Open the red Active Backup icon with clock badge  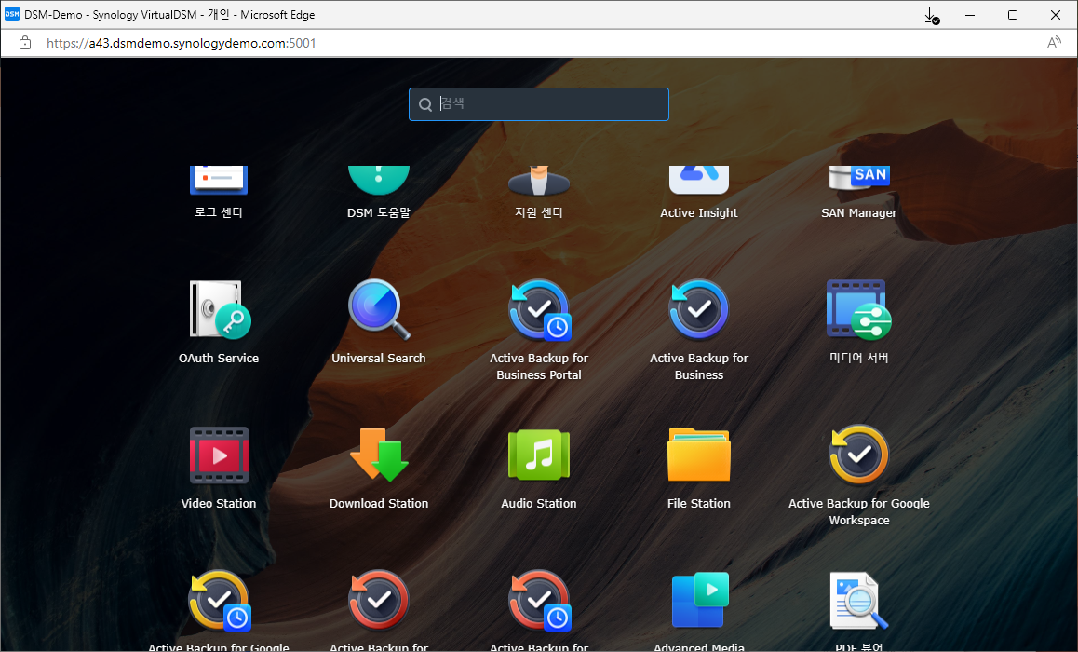539,601
